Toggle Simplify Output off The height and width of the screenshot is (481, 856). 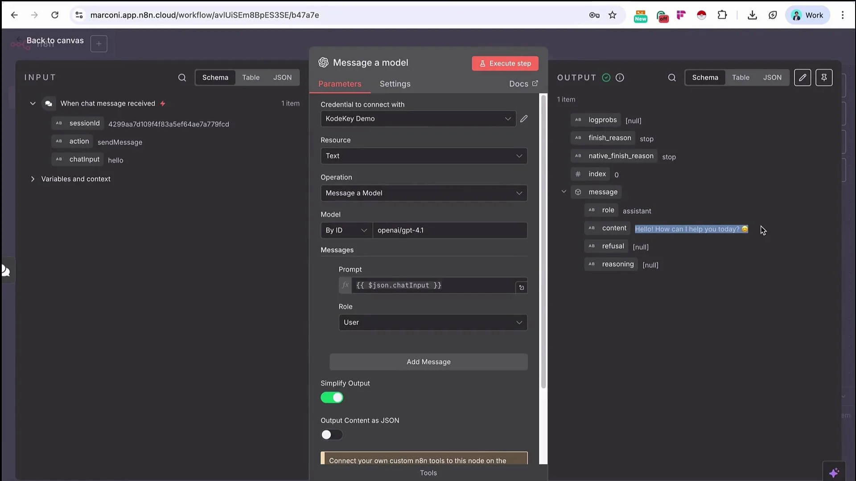332,397
